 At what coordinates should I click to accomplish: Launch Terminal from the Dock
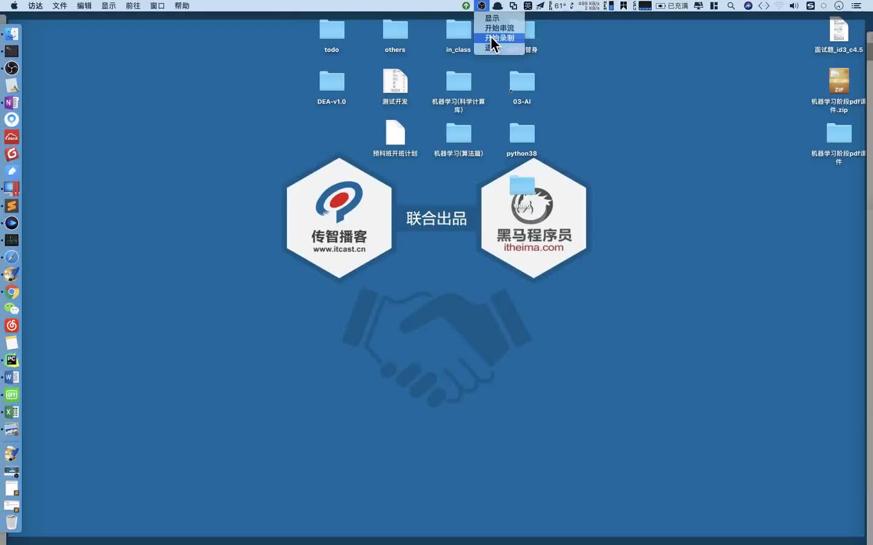(12, 51)
